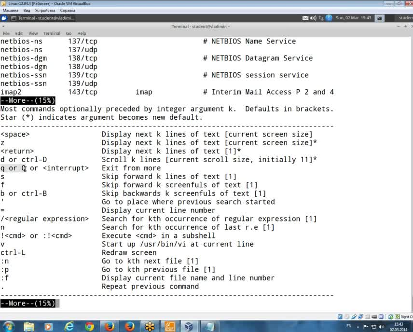Click '# NETBIOS Datagram Service' comment

pyautogui.click(x=258, y=58)
